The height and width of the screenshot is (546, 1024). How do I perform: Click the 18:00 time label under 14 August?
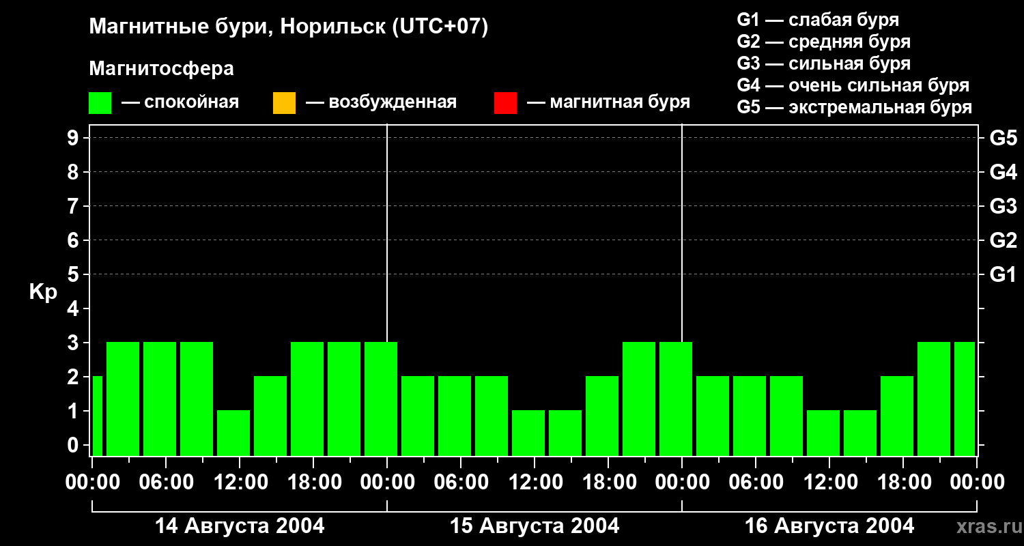[313, 483]
